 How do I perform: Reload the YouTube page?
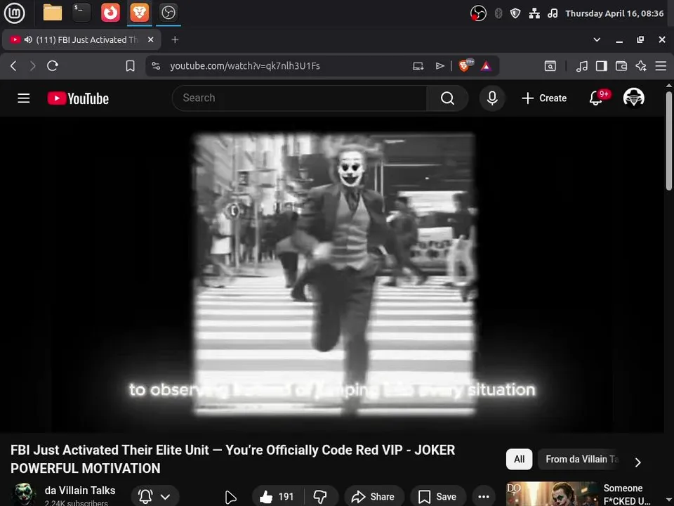(x=53, y=66)
